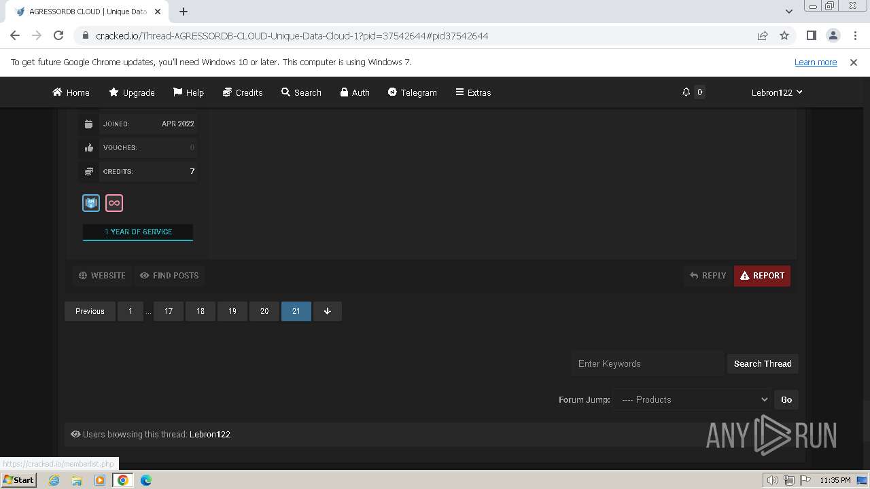The width and height of the screenshot is (870, 489).
Task: Open the Windows Start menu
Action: coord(18,480)
